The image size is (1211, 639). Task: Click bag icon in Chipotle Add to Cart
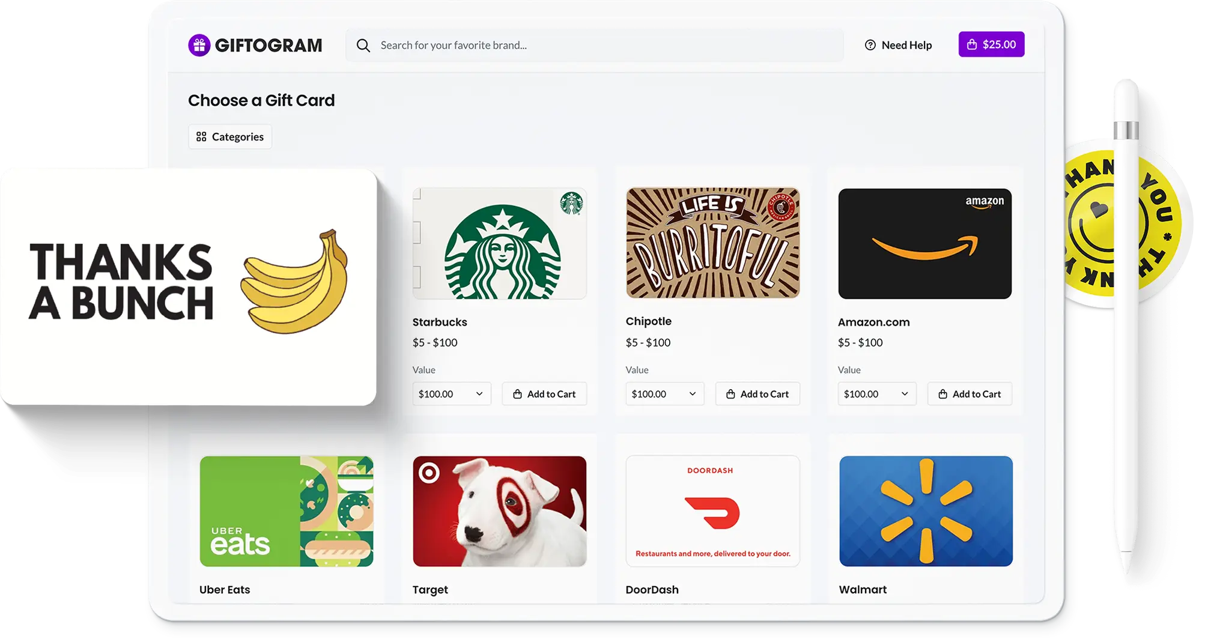pos(730,394)
